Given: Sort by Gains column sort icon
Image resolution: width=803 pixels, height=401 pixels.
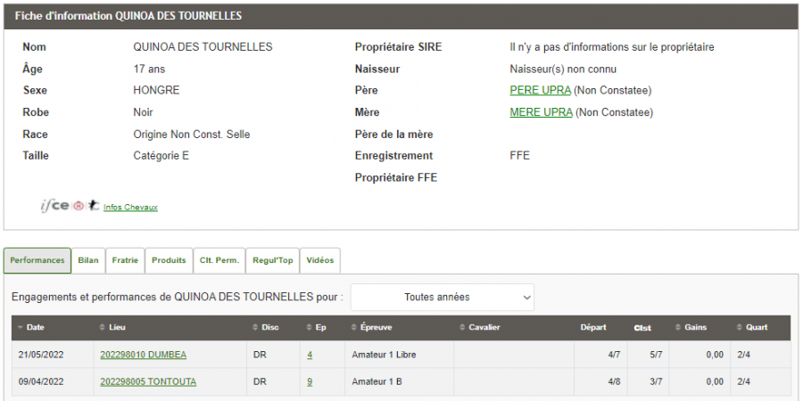Looking at the screenshot, I should [679, 327].
